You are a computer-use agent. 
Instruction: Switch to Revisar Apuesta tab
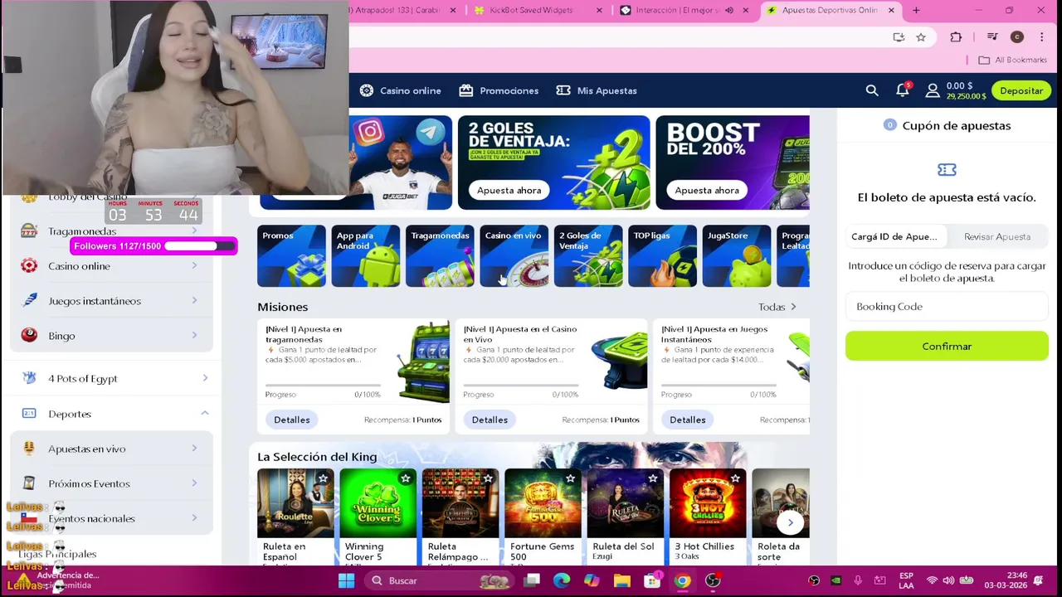997,236
